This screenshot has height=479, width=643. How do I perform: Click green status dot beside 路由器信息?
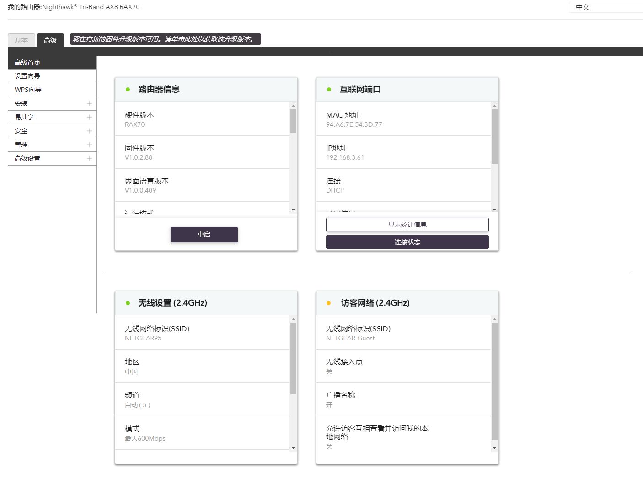[x=128, y=90]
